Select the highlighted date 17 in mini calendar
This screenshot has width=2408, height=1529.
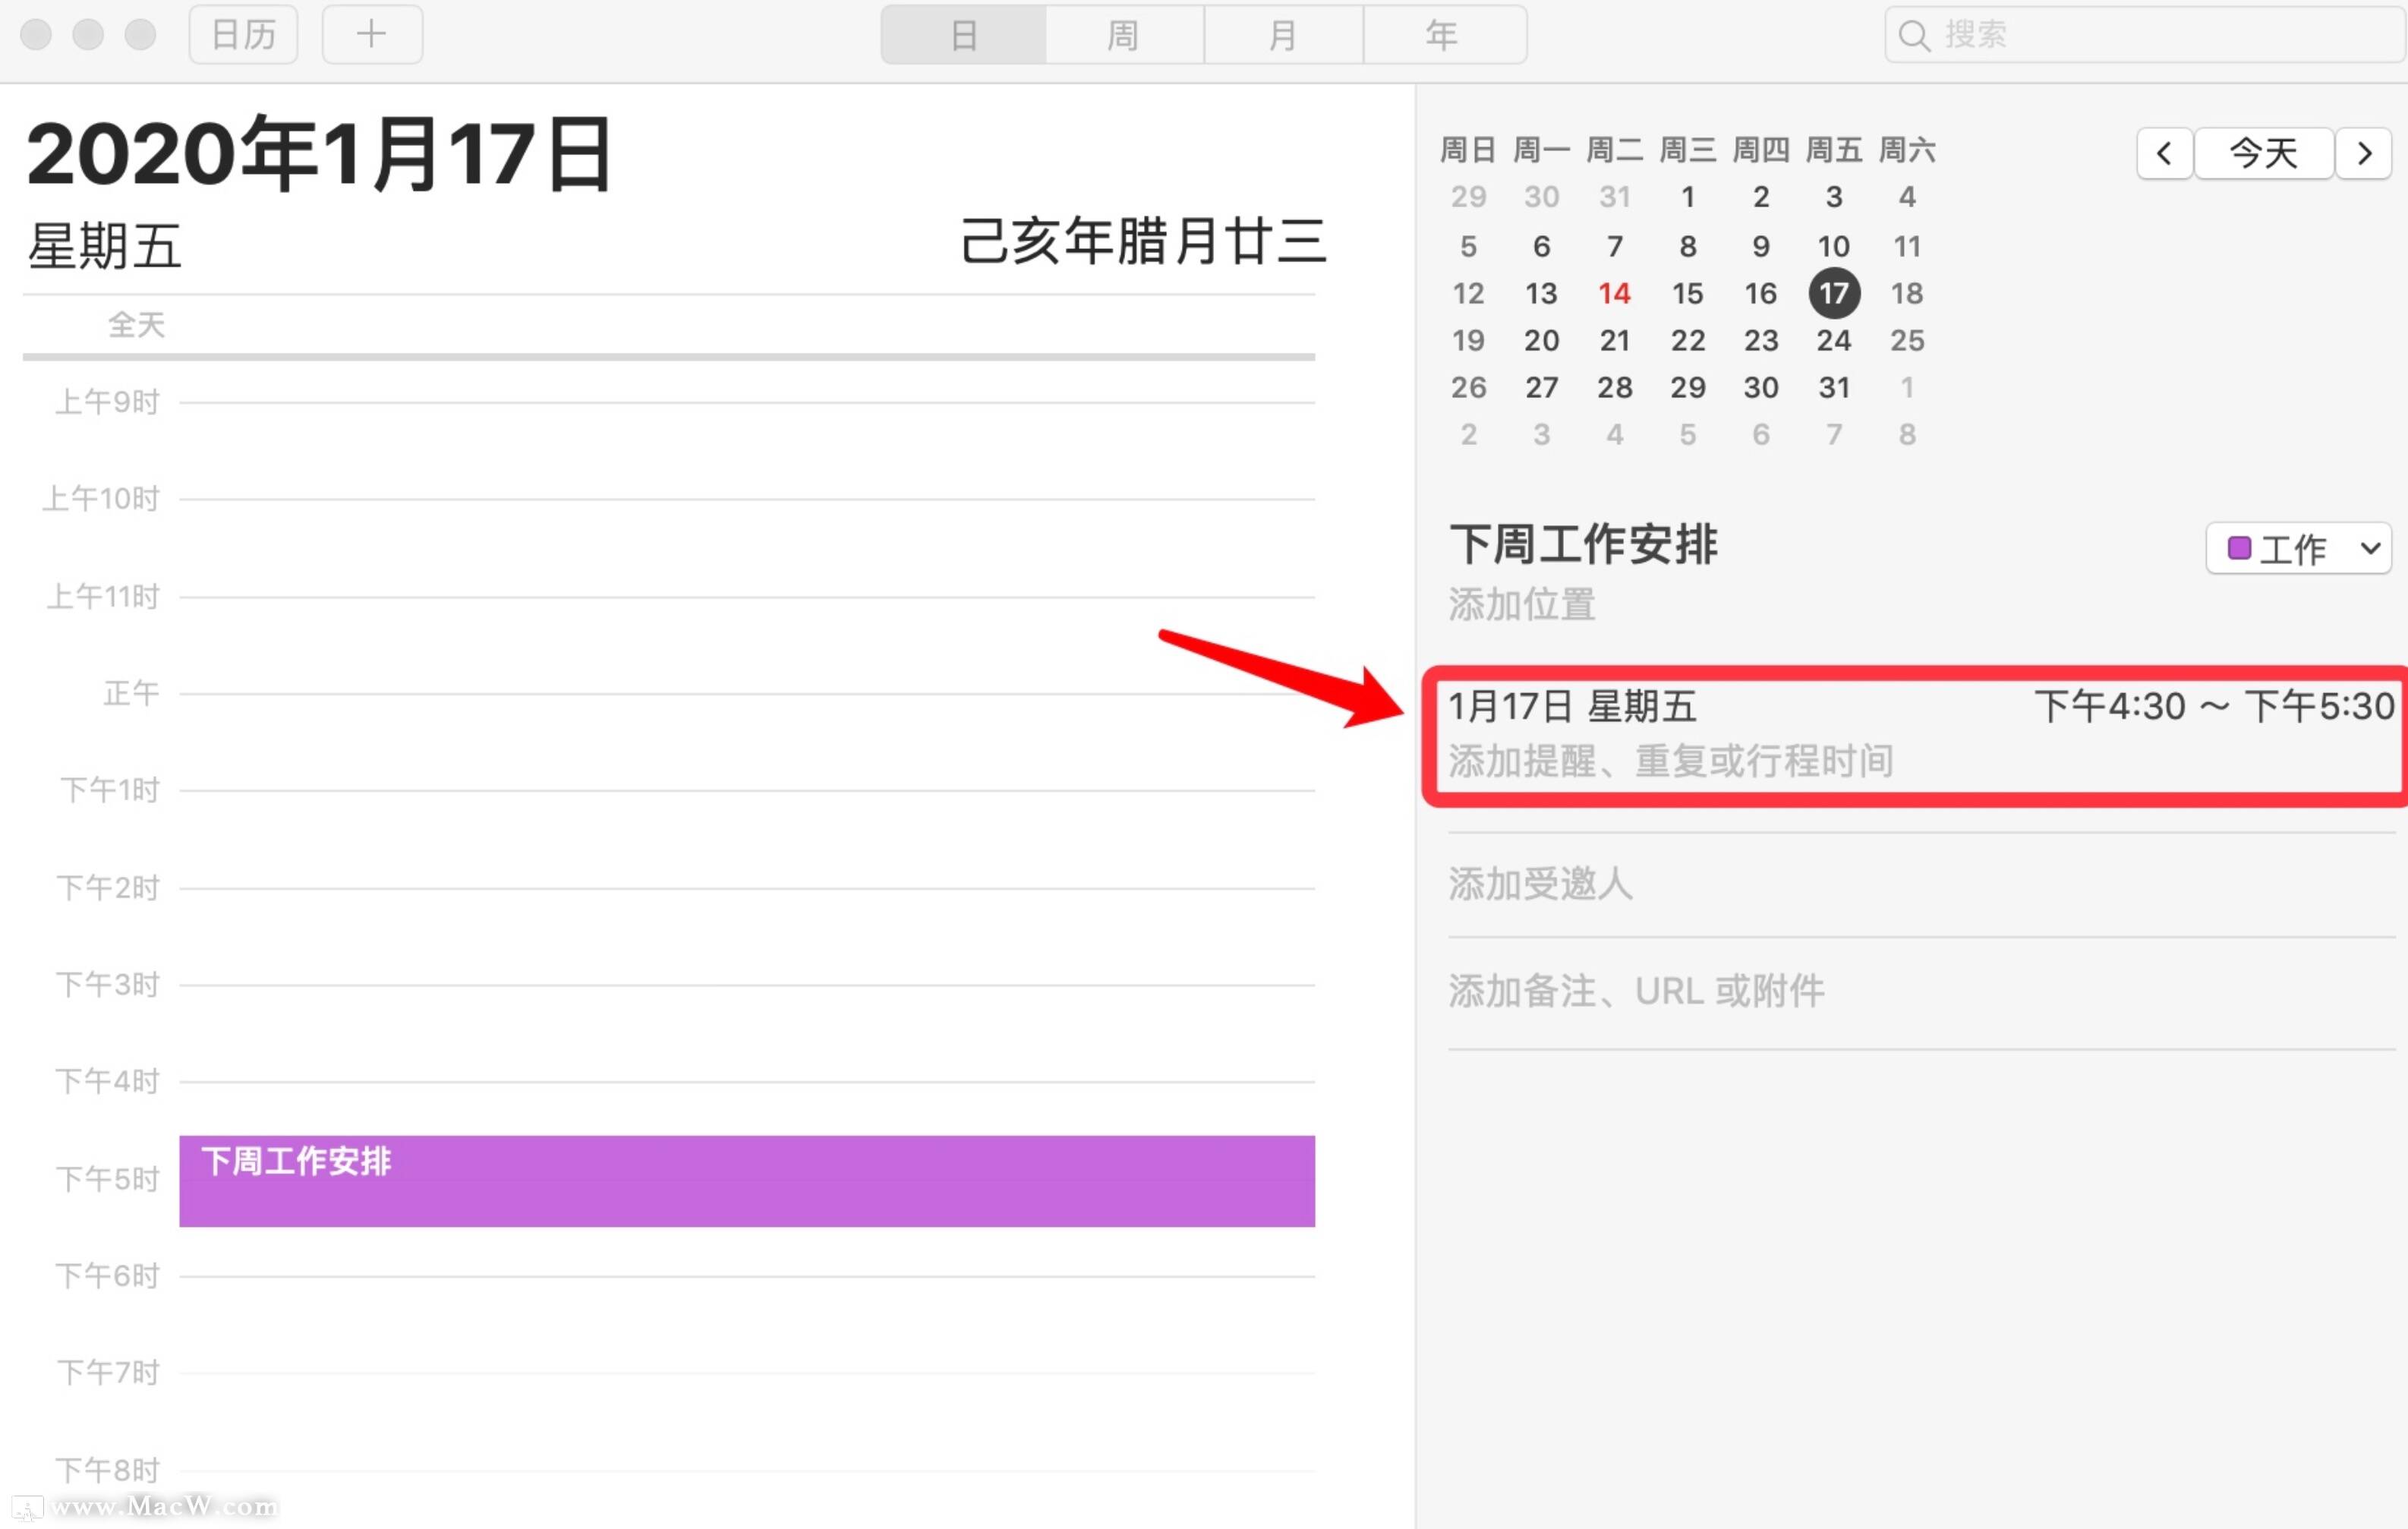[x=1834, y=293]
